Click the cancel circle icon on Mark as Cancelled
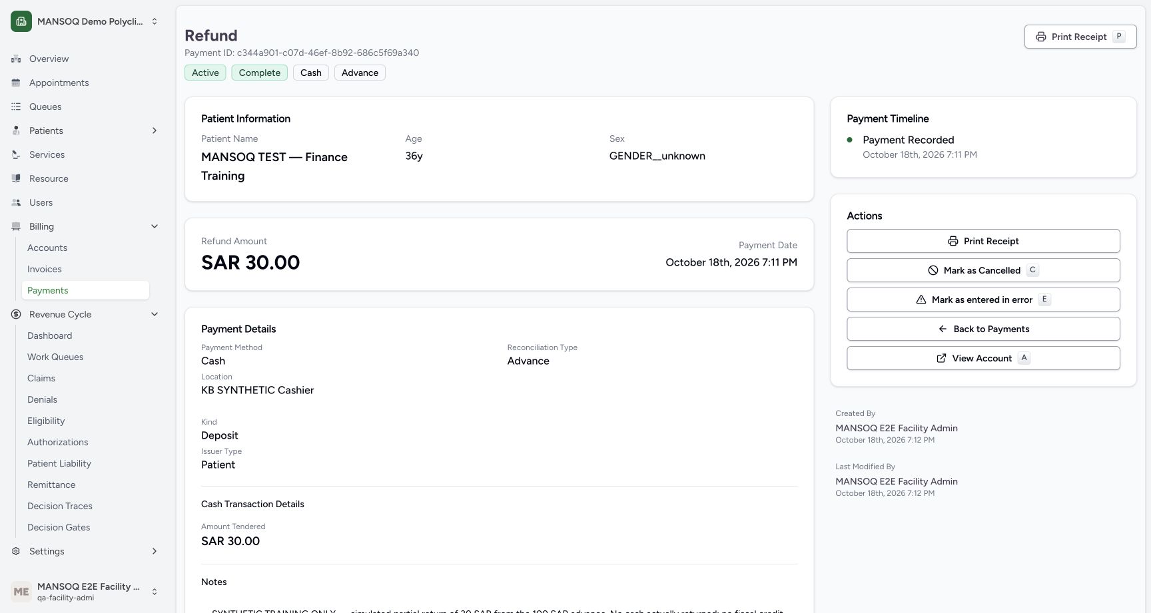The height and width of the screenshot is (613, 1151). [x=933, y=270]
